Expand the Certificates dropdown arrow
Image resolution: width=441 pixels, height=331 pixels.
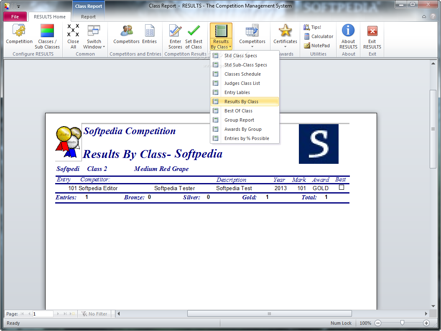pos(285,47)
